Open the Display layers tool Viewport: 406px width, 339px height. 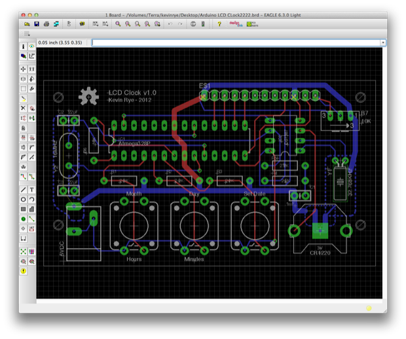[x=24, y=56]
